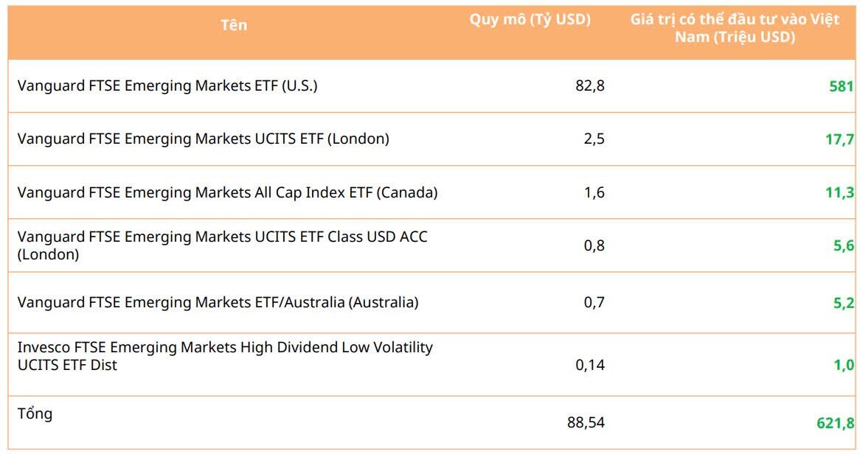The width and height of the screenshot is (860, 454).
Task: Click the green 17,7 value
Action: (x=839, y=140)
